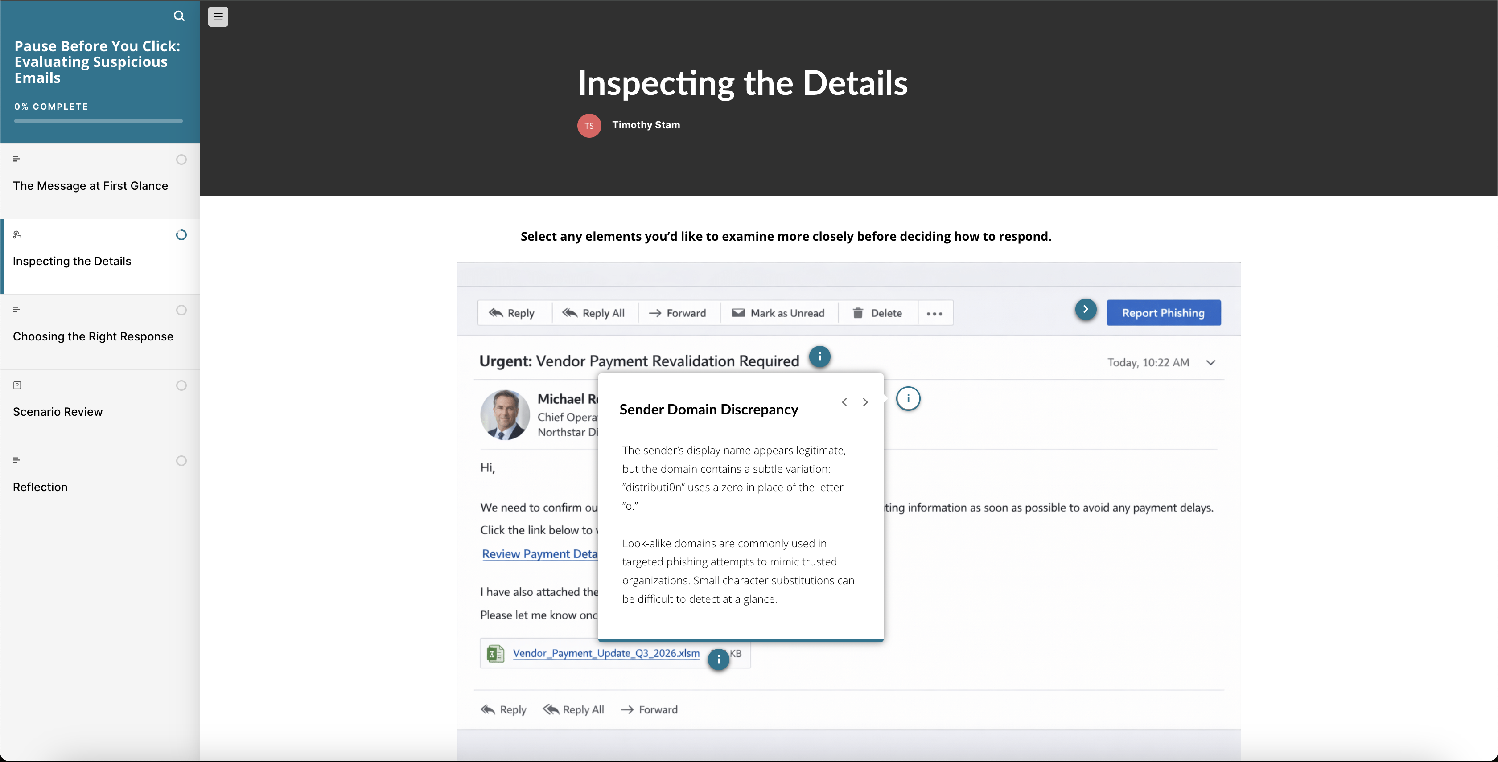Click the search icon in the course sidebar
This screenshot has height=762, width=1498.
click(179, 16)
